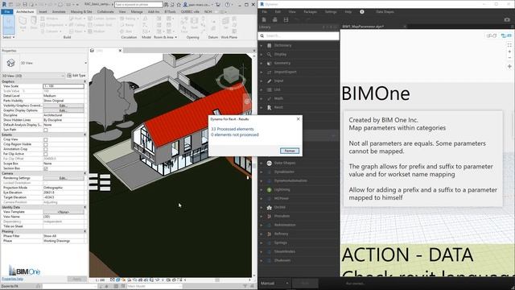Open the Dynamo run mode Manual dropdown
Image resolution: width=515 pixels, height=290 pixels.
click(x=274, y=283)
